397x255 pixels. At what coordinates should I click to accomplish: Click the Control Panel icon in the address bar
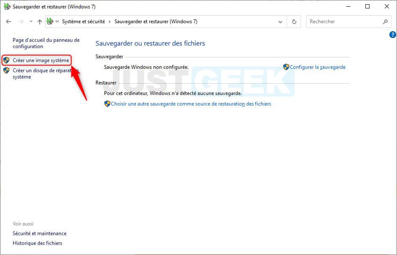tap(50, 21)
